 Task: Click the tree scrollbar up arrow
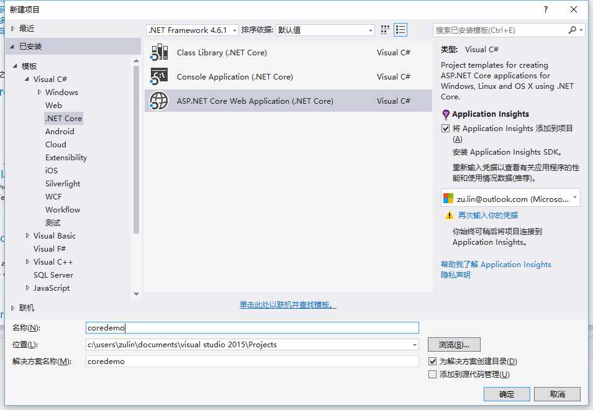tap(137, 60)
